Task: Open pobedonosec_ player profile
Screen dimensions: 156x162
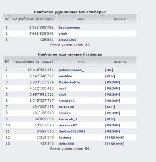Action: [x=71, y=70]
